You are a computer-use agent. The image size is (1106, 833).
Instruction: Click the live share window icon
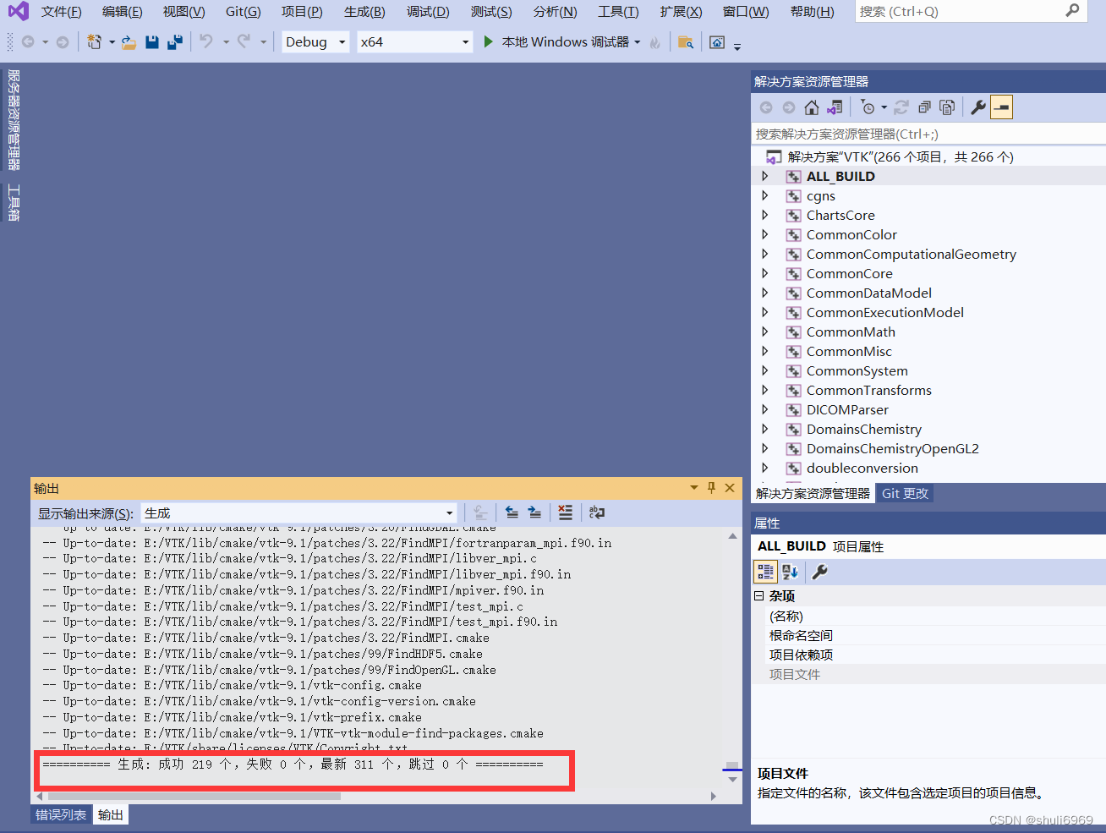tap(717, 42)
